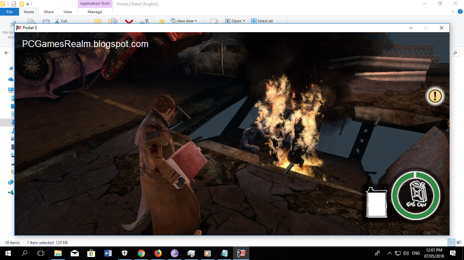Open Microsoft Store from taskbar
The width and height of the screenshot is (464, 260).
coord(91,253)
